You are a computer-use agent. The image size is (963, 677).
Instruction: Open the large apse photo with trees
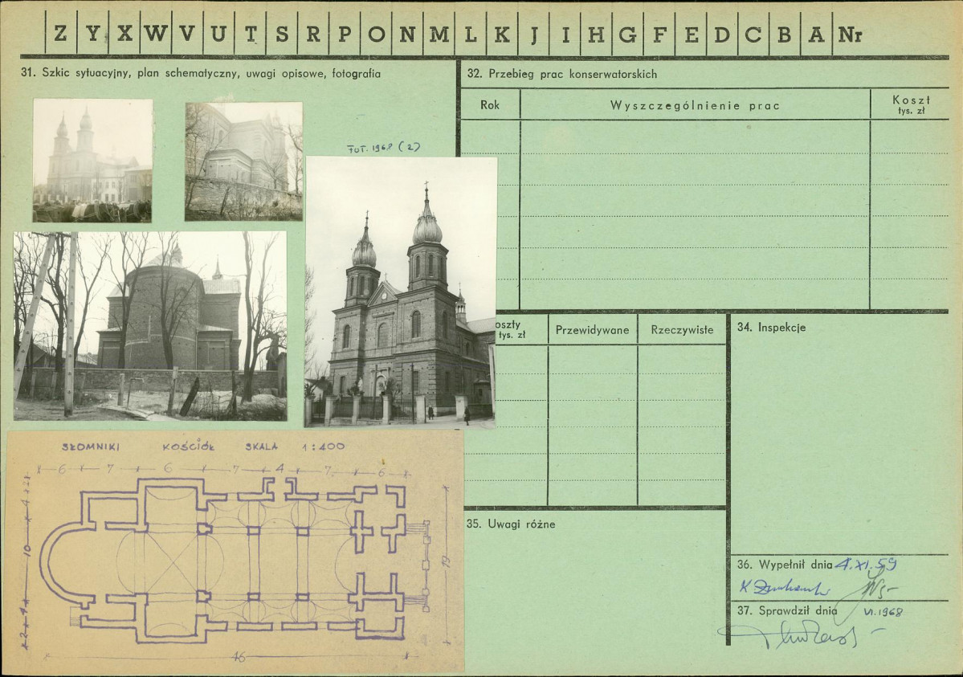tap(150, 325)
